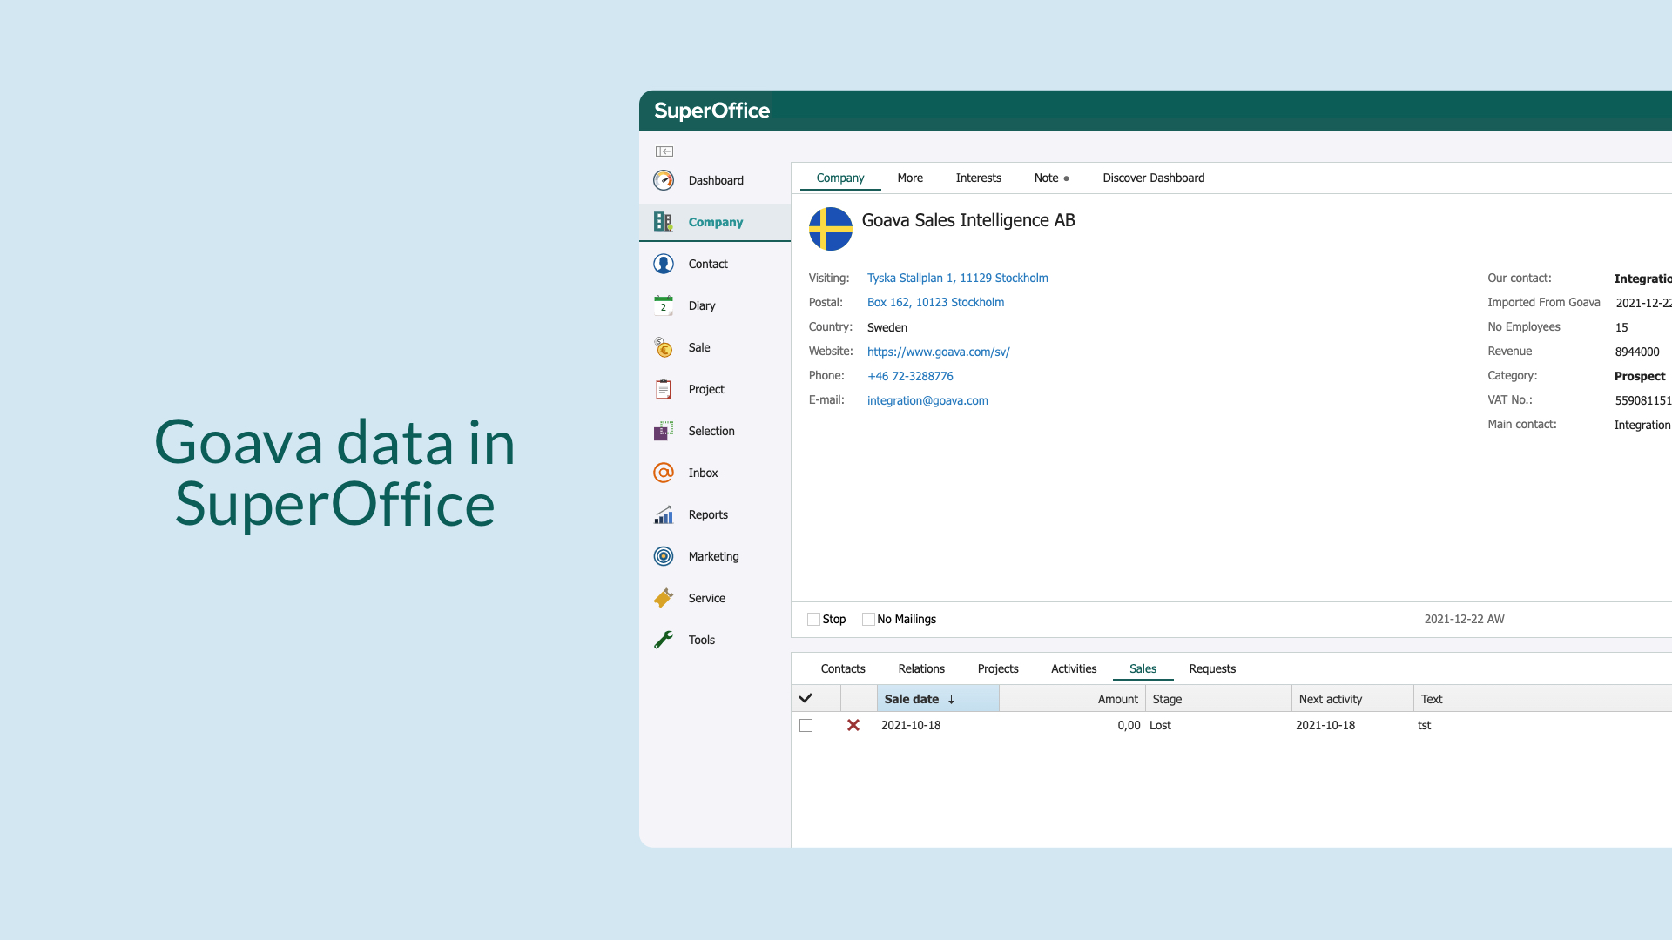Viewport: 1672px width, 940px height.
Task: Open the Inbox at-sign icon
Action: 664,473
